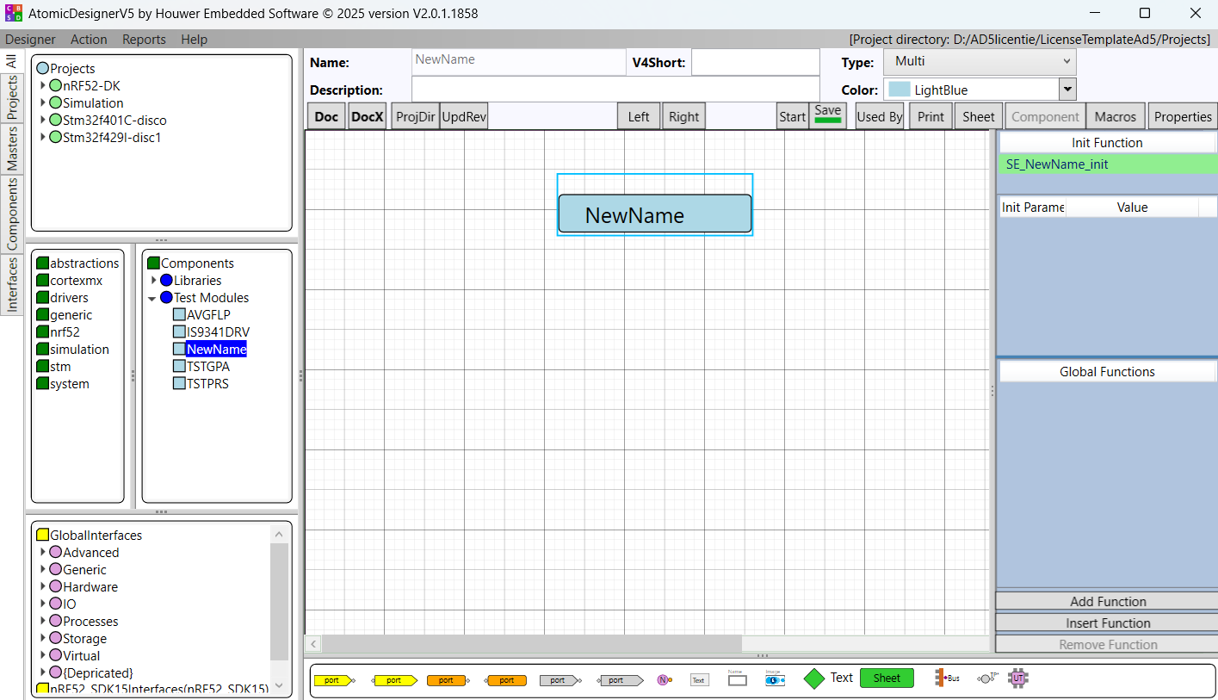Open the LightBlue color dropdown

point(1067,90)
